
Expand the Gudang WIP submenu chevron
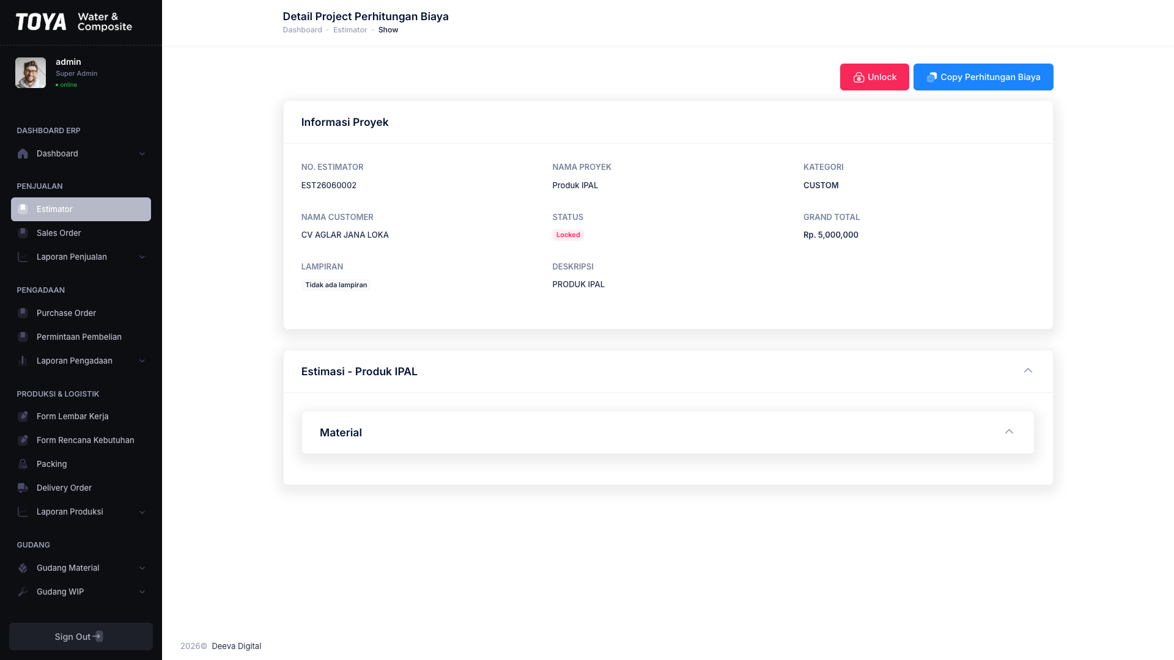click(x=142, y=592)
